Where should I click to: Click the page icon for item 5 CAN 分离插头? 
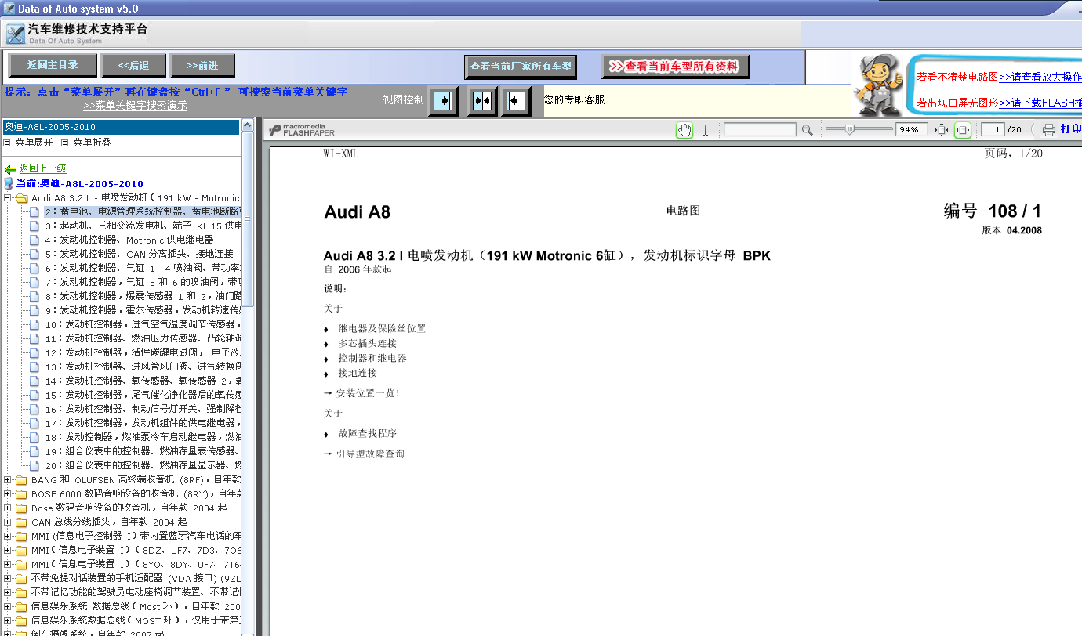(x=34, y=254)
